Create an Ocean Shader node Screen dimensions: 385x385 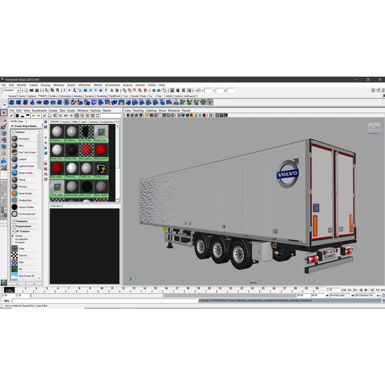click(24, 173)
